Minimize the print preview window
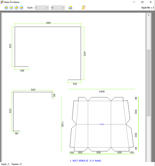The height and width of the screenshot is (166, 155). 134,2
